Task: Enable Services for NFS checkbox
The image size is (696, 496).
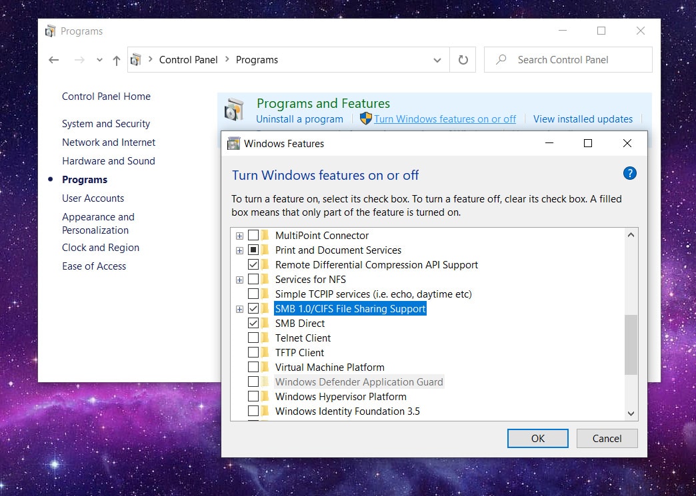Action: [253, 279]
